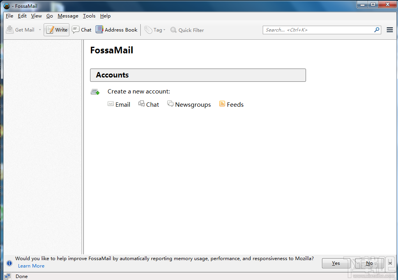Open the Tag dropdown

click(x=155, y=30)
